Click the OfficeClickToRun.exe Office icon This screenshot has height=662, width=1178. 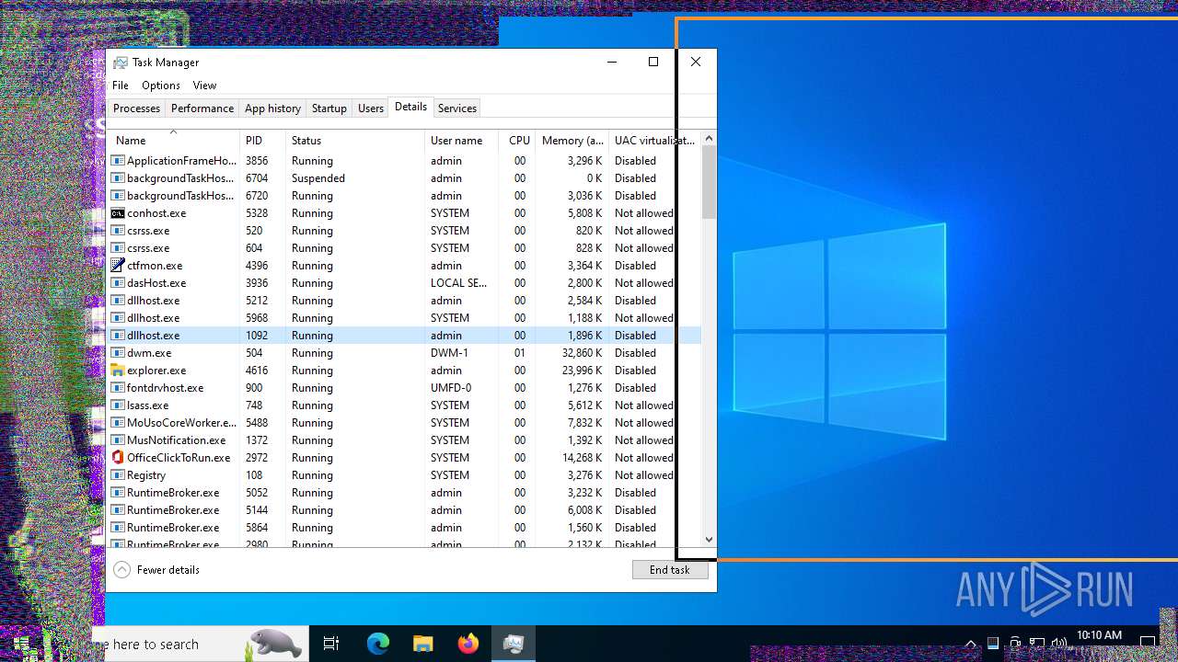[118, 458]
